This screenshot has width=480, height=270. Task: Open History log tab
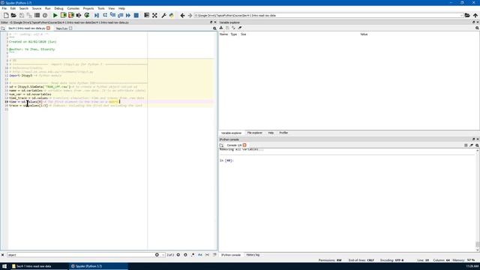253,255
